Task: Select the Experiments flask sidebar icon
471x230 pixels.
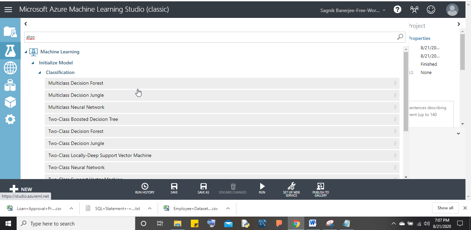Action: tap(10, 51)
